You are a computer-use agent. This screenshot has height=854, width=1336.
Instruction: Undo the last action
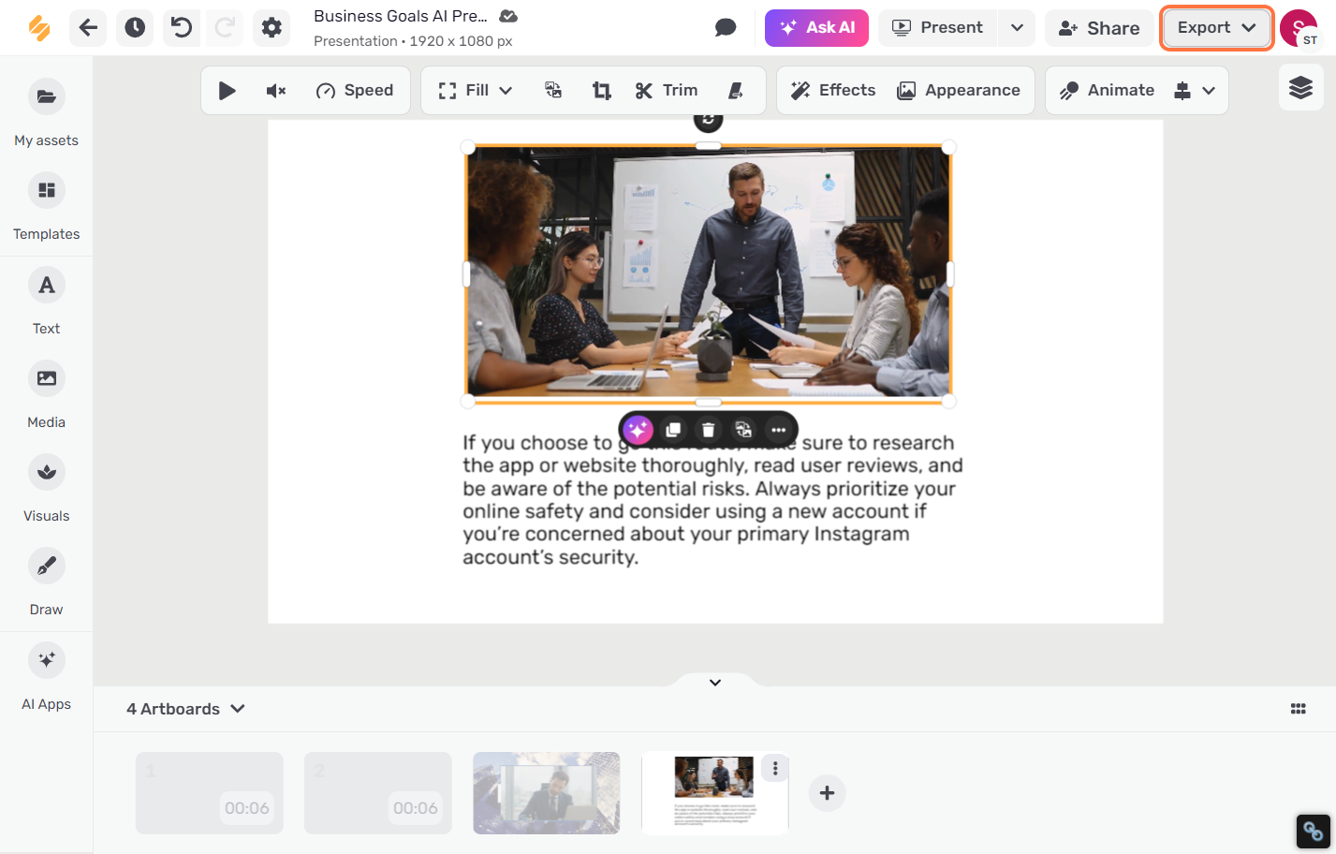click(x=182, y=28)
